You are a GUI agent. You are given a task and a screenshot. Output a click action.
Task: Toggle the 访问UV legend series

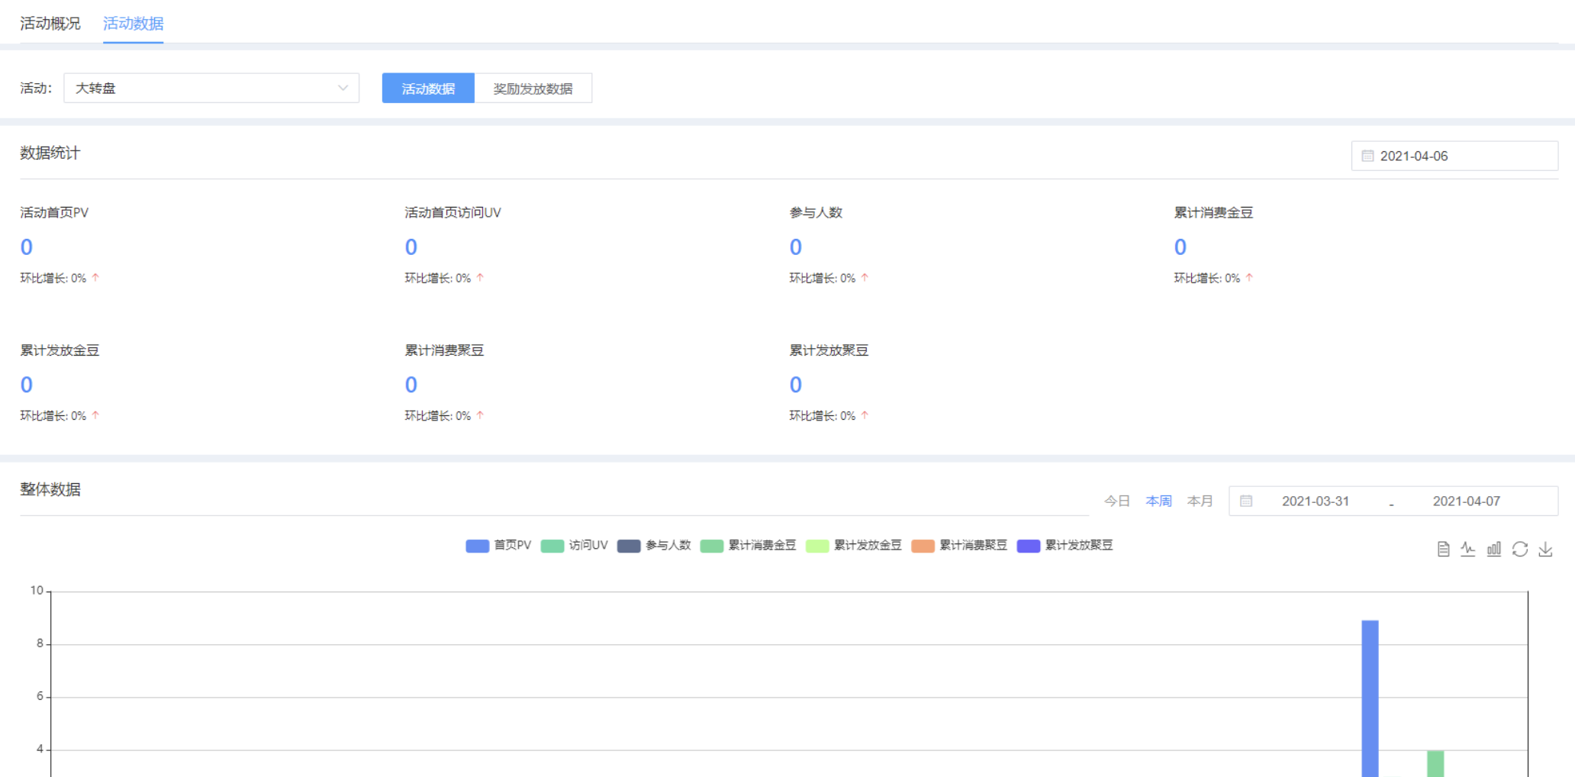[x=574, y=546]
